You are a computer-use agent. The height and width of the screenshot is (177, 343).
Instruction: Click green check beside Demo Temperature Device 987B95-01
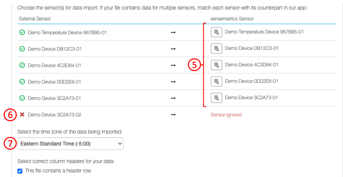(x=22, y=33)
